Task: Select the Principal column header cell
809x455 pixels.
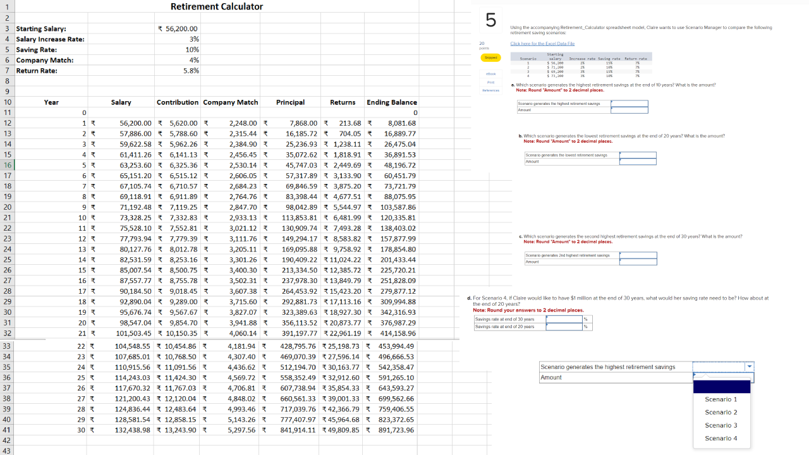Action: tap(291, 102)
